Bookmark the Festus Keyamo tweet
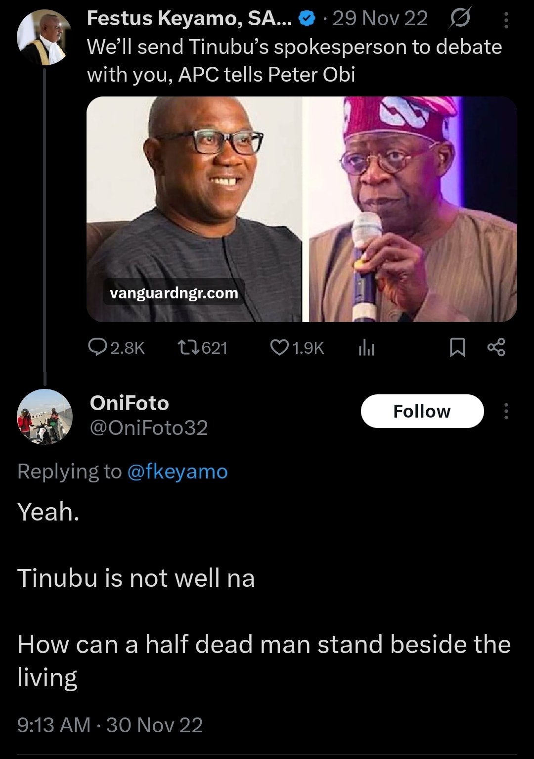Viewport: 534px width, 759px height. tap(457, 348)
